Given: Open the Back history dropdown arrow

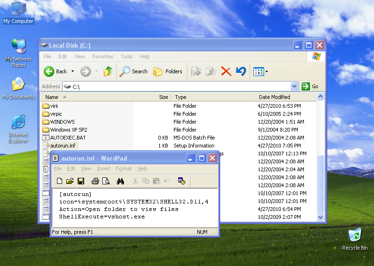Looking at the screenshot, I should 72,71.
